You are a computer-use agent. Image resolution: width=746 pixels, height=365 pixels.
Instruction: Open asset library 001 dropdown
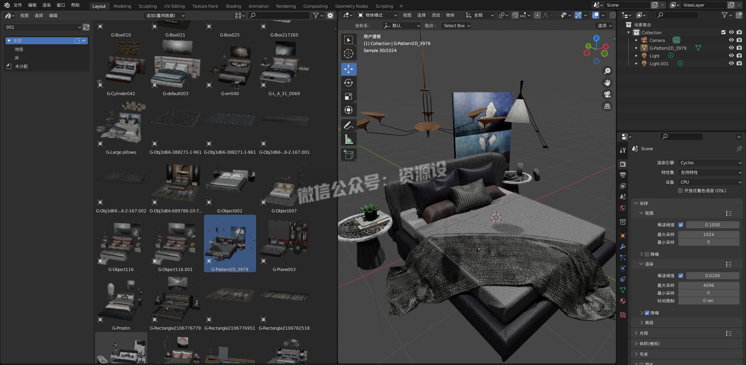click(43, 27)
